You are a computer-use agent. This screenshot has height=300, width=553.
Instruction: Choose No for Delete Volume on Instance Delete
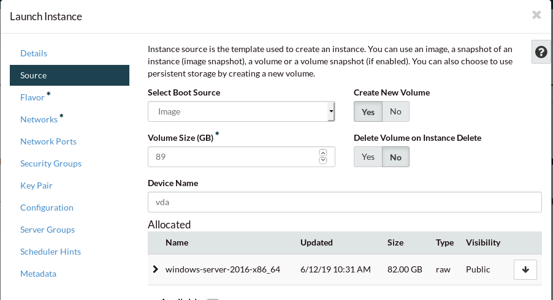click(x=395, y=157)
